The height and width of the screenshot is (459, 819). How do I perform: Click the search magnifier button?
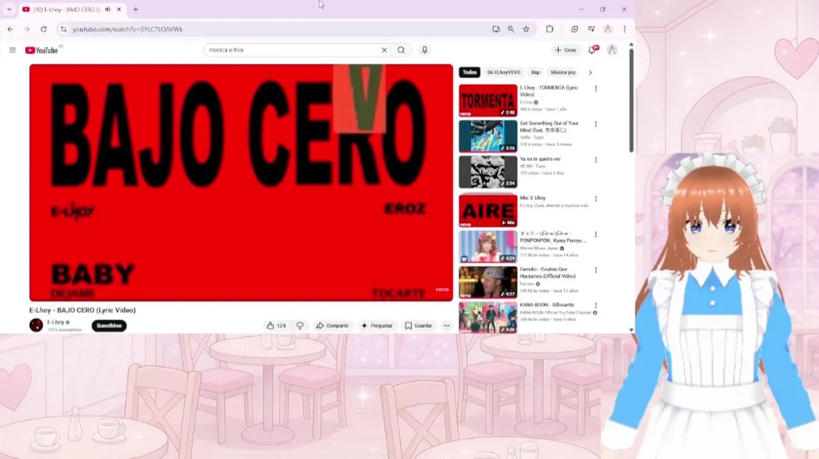pyautogui.click(x=401, y=50)
